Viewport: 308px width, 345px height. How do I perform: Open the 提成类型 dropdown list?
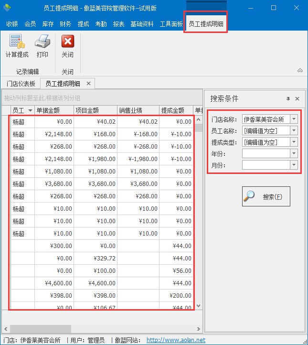pos(294,142)
